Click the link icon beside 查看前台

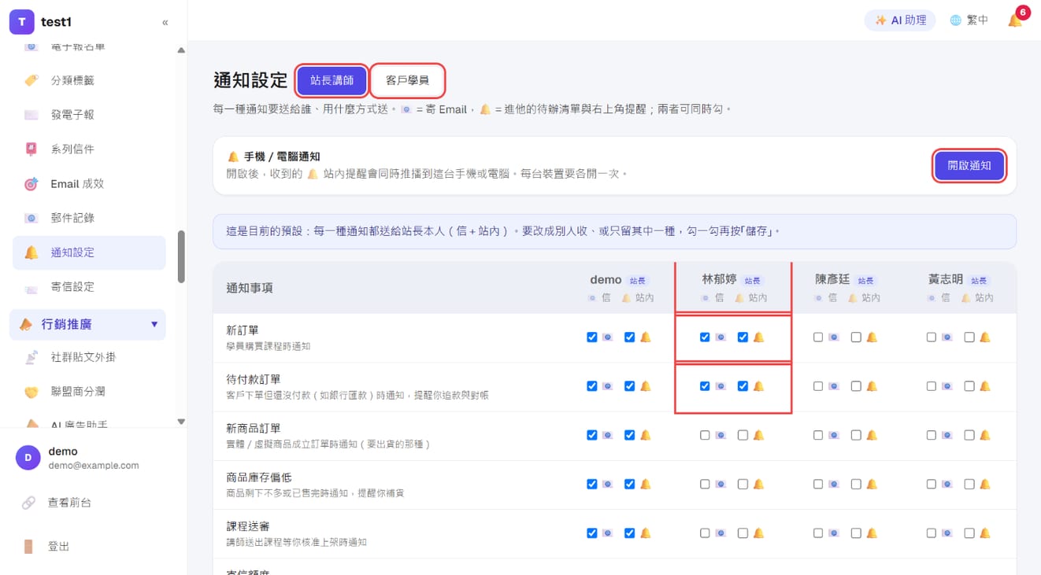[x=28, y=503]
